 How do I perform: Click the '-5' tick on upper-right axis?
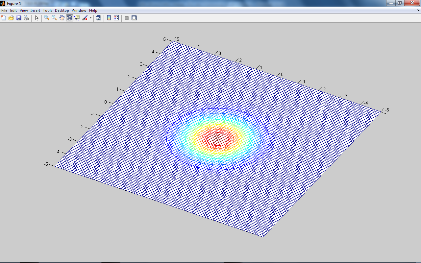[387, 110]
